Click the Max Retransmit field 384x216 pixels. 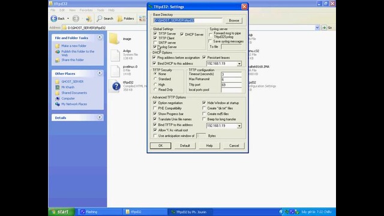tap(231, 79)
